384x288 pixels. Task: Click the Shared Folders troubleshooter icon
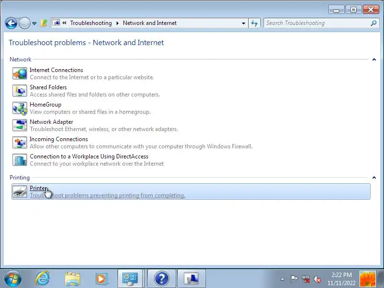click(x=20, y=91)
